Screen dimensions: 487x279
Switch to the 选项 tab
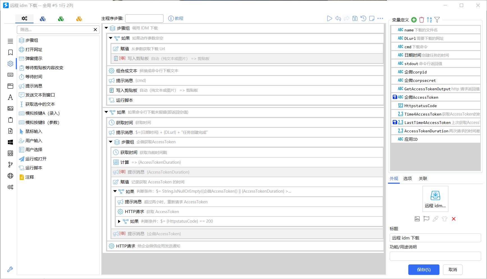click(407, 178)
